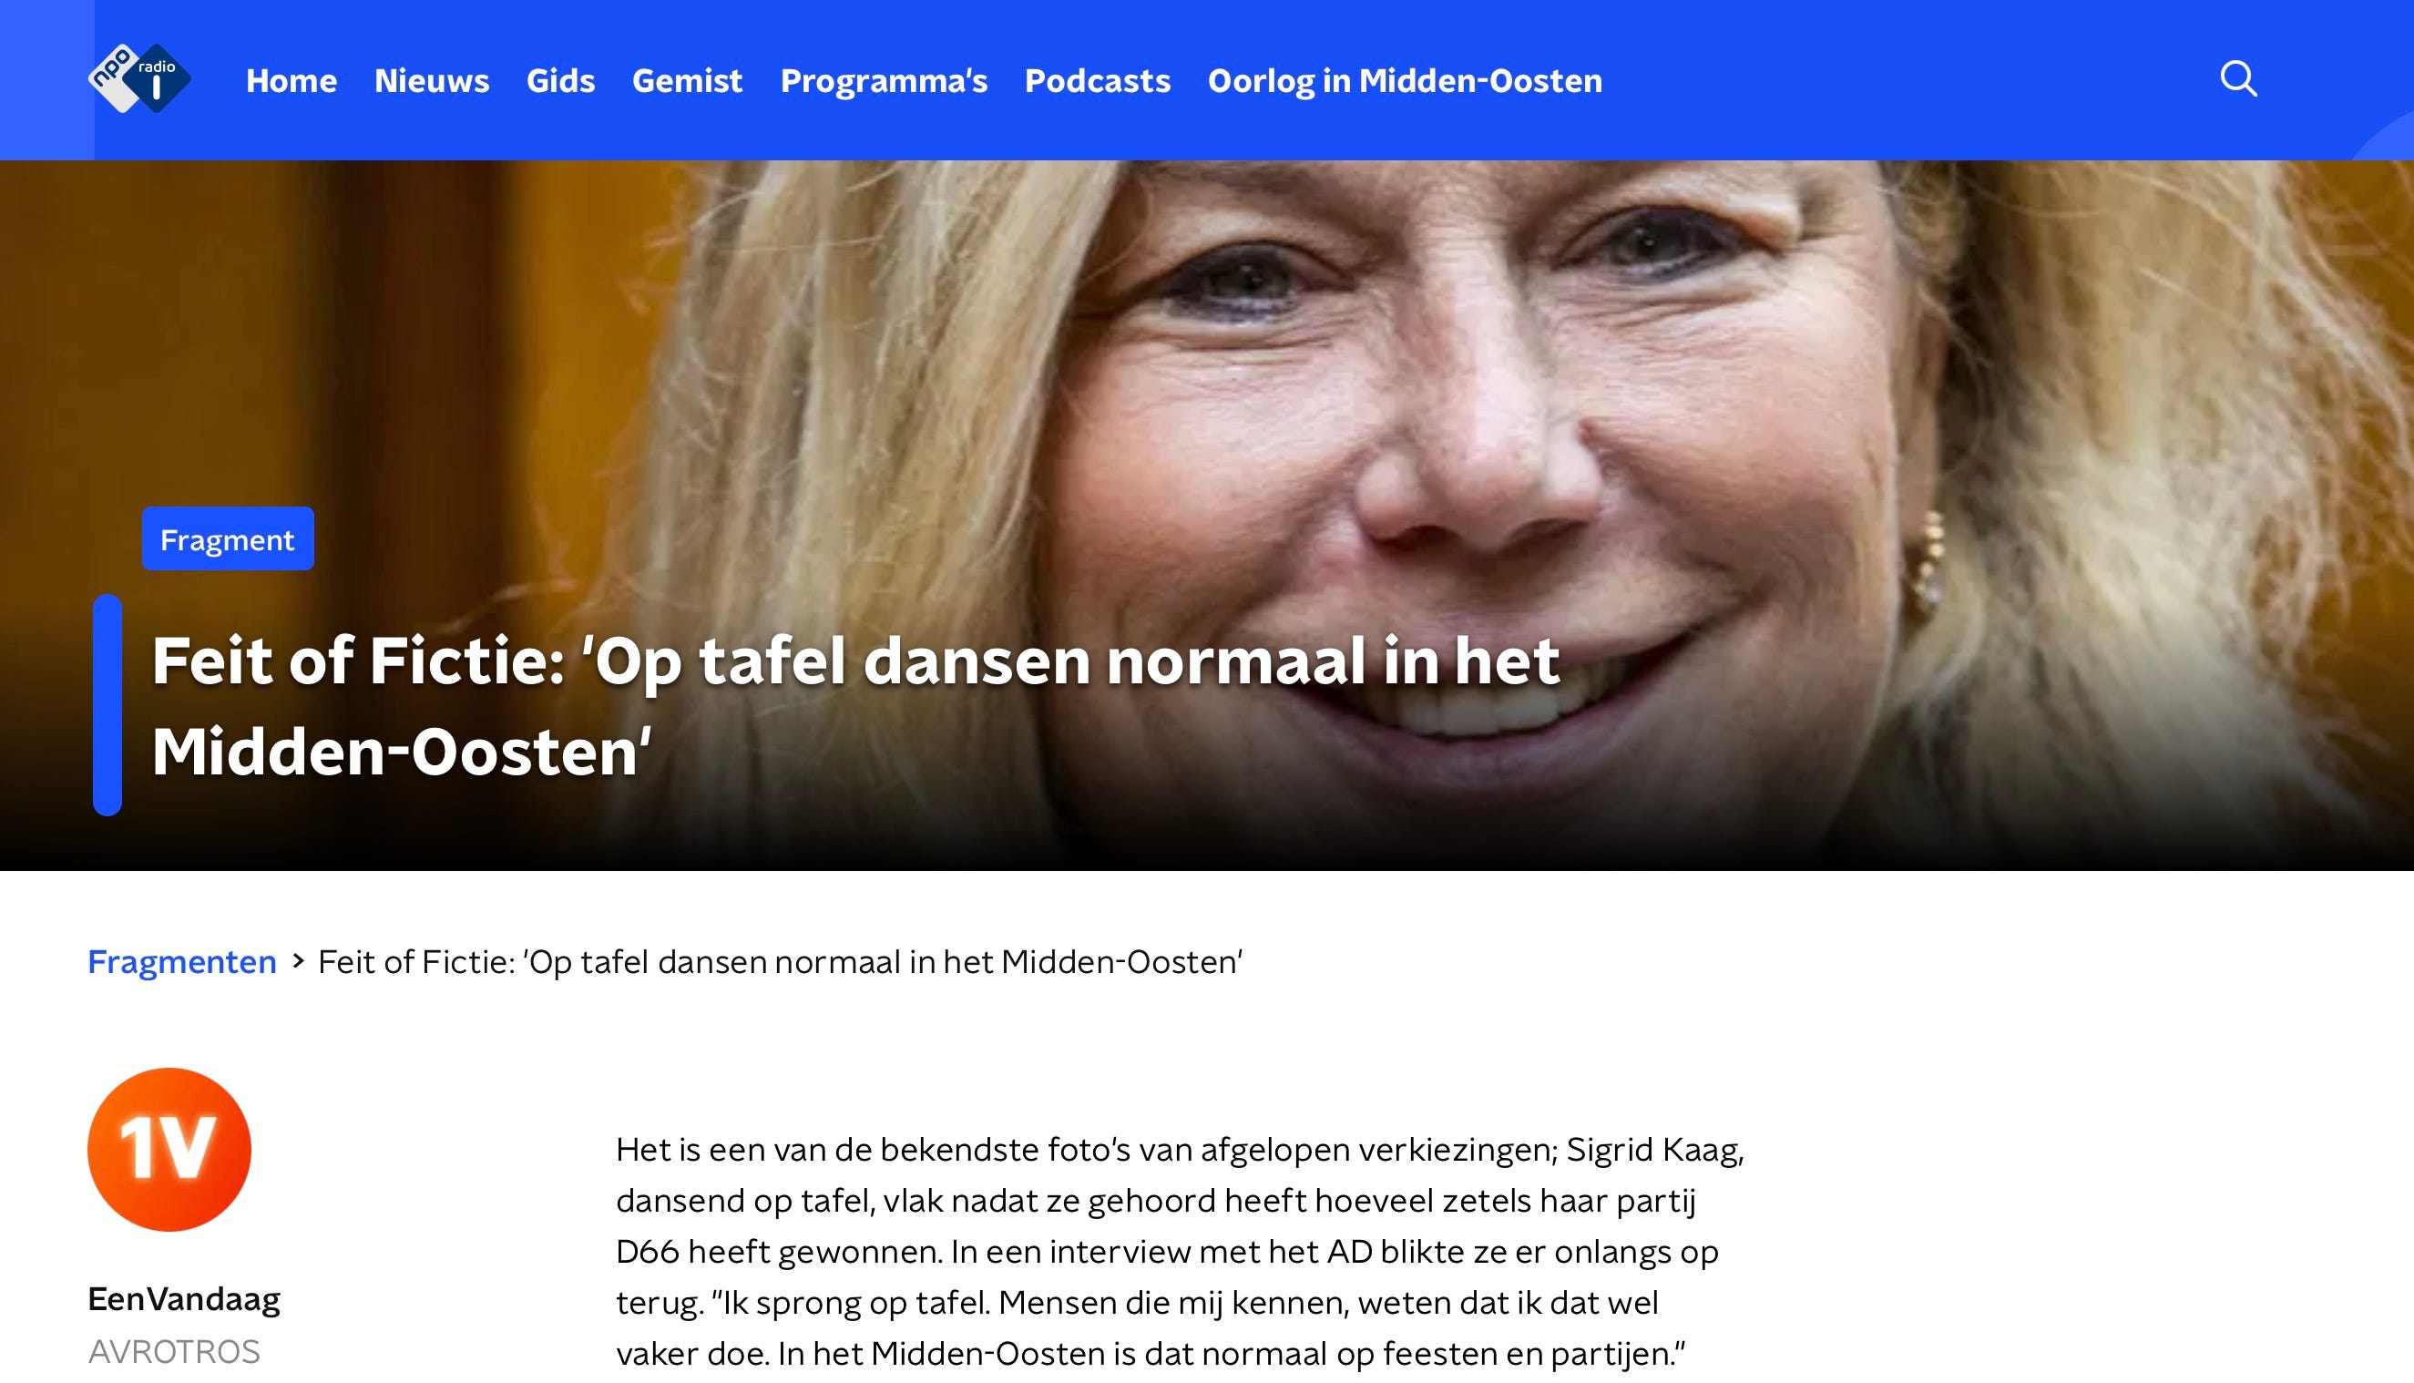The width and height of the screenshot is (2414, 1383).
Task: Go to Nieuws in navigation
Action: [x=432, y=81]
